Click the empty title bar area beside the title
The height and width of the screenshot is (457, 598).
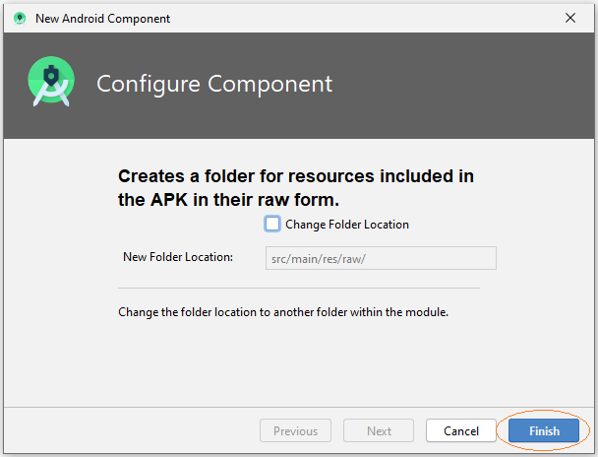[x=362, y=18]
